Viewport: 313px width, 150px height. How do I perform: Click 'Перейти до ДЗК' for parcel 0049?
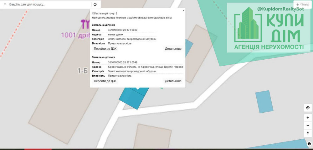105,81
